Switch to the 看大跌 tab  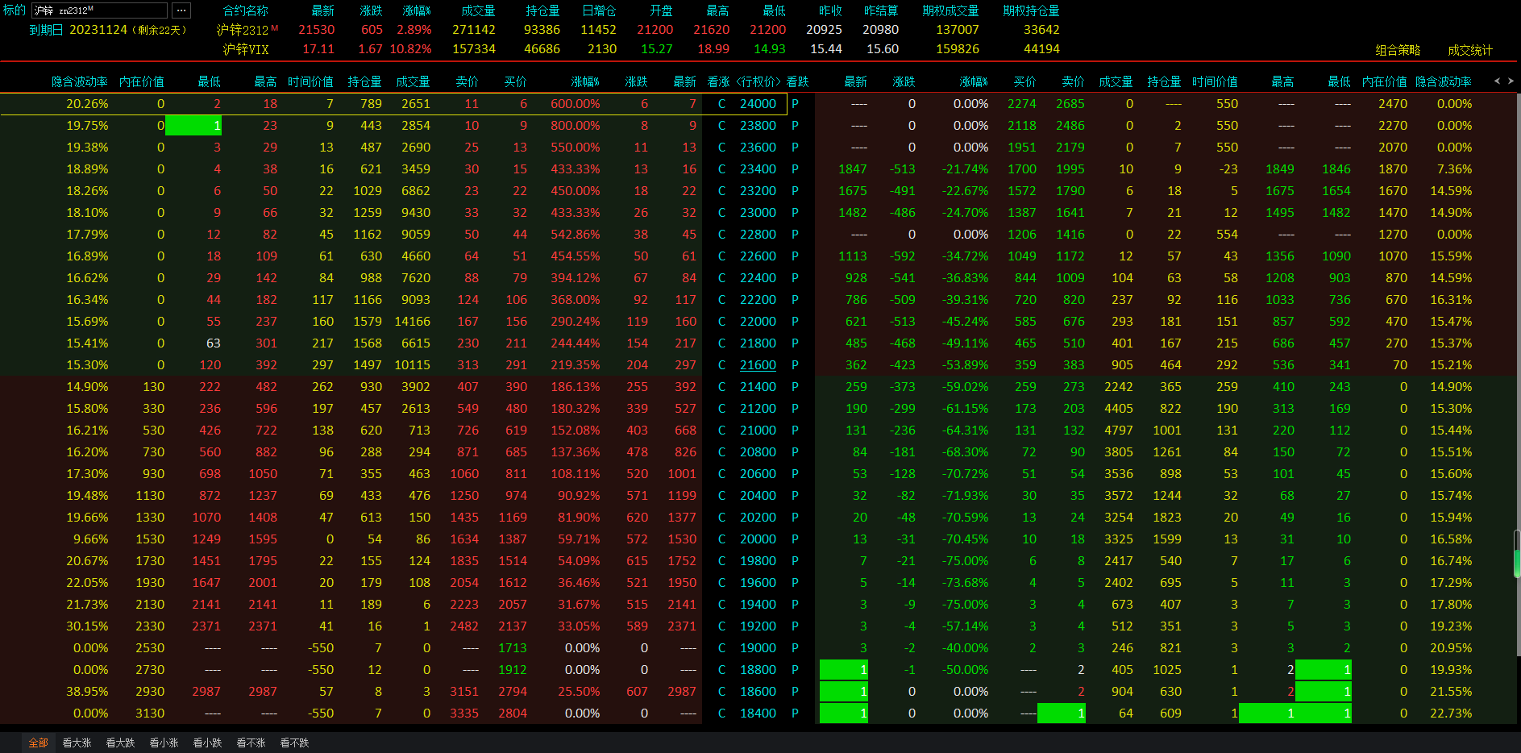pyautogui.click(x=120, y=743)
